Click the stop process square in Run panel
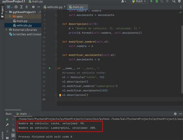Screen dimensions: 183x140 tap(7, 131)
